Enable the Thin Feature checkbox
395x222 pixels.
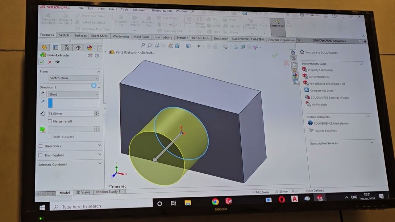point(40,155)
